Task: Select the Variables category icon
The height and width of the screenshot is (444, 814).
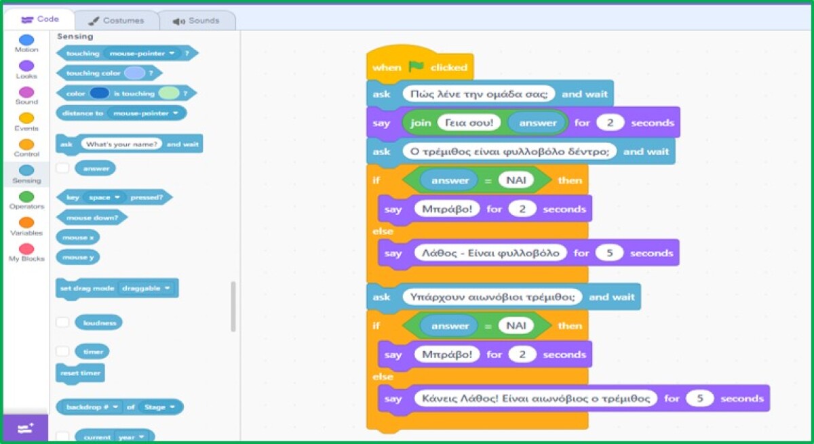Action: [x=26, y=222]
